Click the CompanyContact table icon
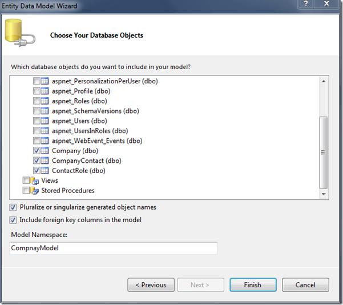Screen dimensions: 343x305 [x=45, y=160]
